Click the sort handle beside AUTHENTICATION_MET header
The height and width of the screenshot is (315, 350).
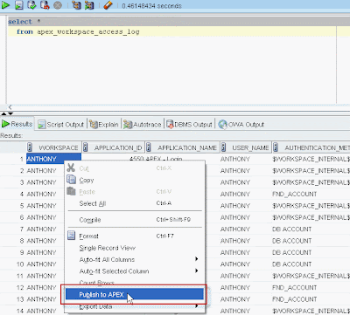coord(276,147)
